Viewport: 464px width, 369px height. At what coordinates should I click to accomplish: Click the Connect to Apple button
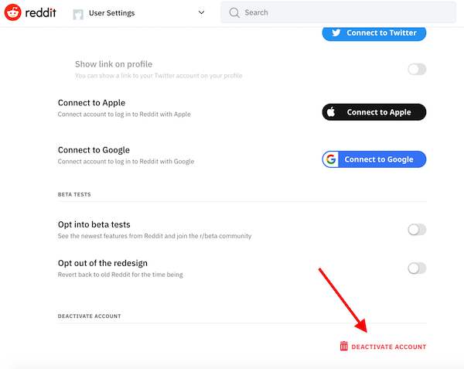point(374,112)
